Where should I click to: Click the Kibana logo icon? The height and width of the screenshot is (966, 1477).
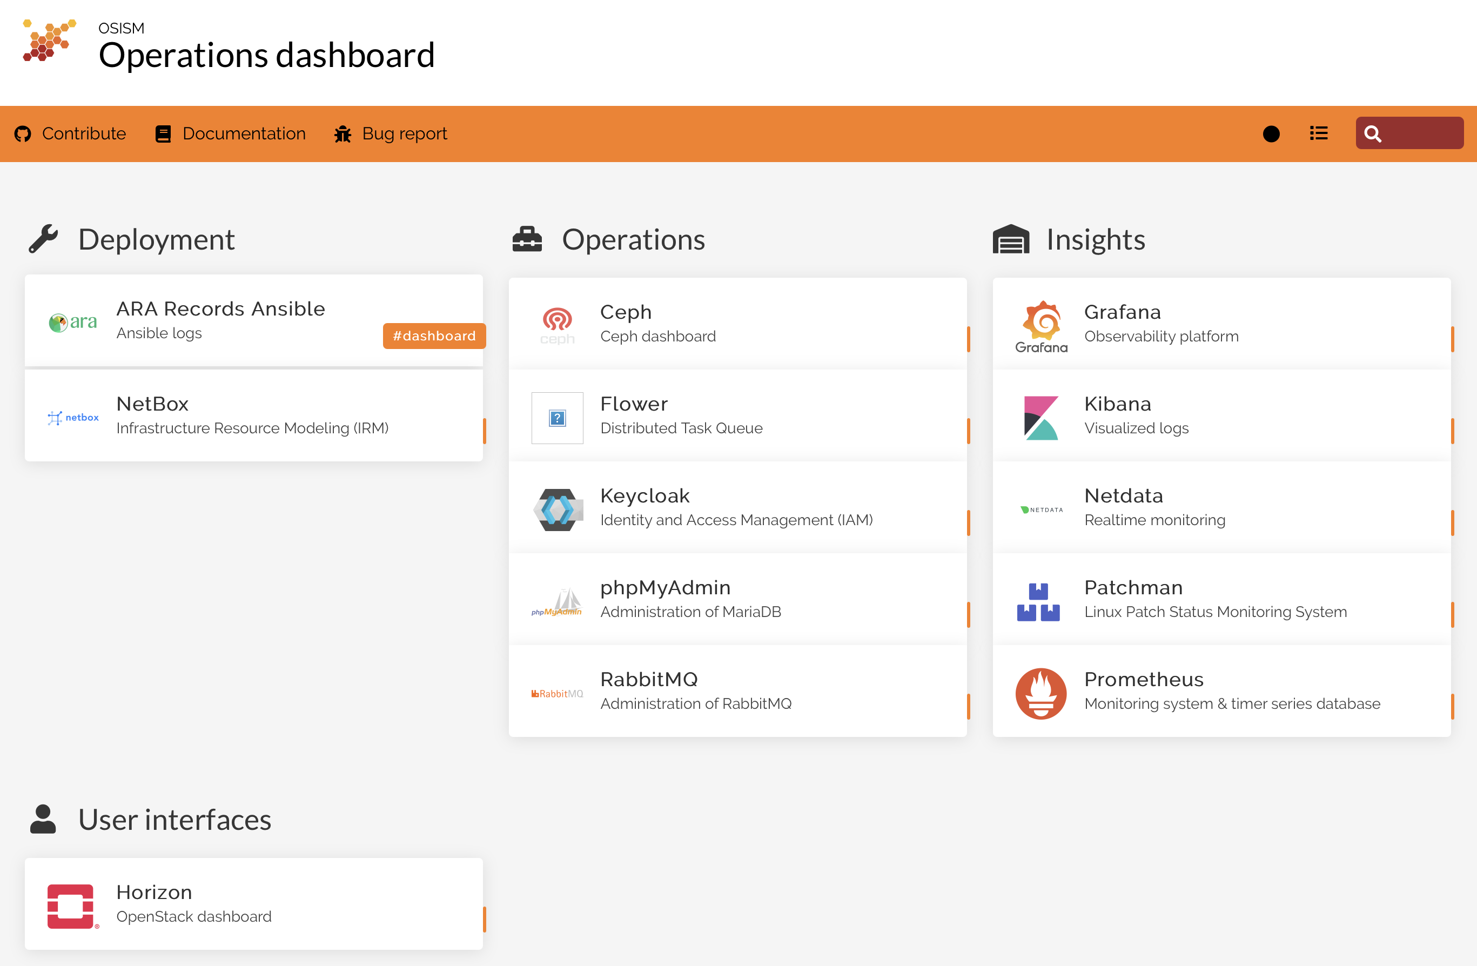click(x=1040, y=417)
